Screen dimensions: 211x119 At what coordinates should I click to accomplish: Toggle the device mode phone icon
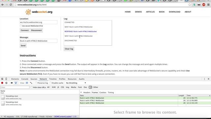tap(6, 79)
